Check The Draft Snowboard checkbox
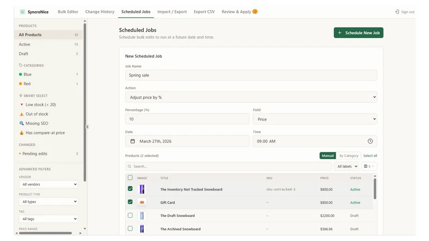This screenshot has width=429, height=241. pos(130,215)
